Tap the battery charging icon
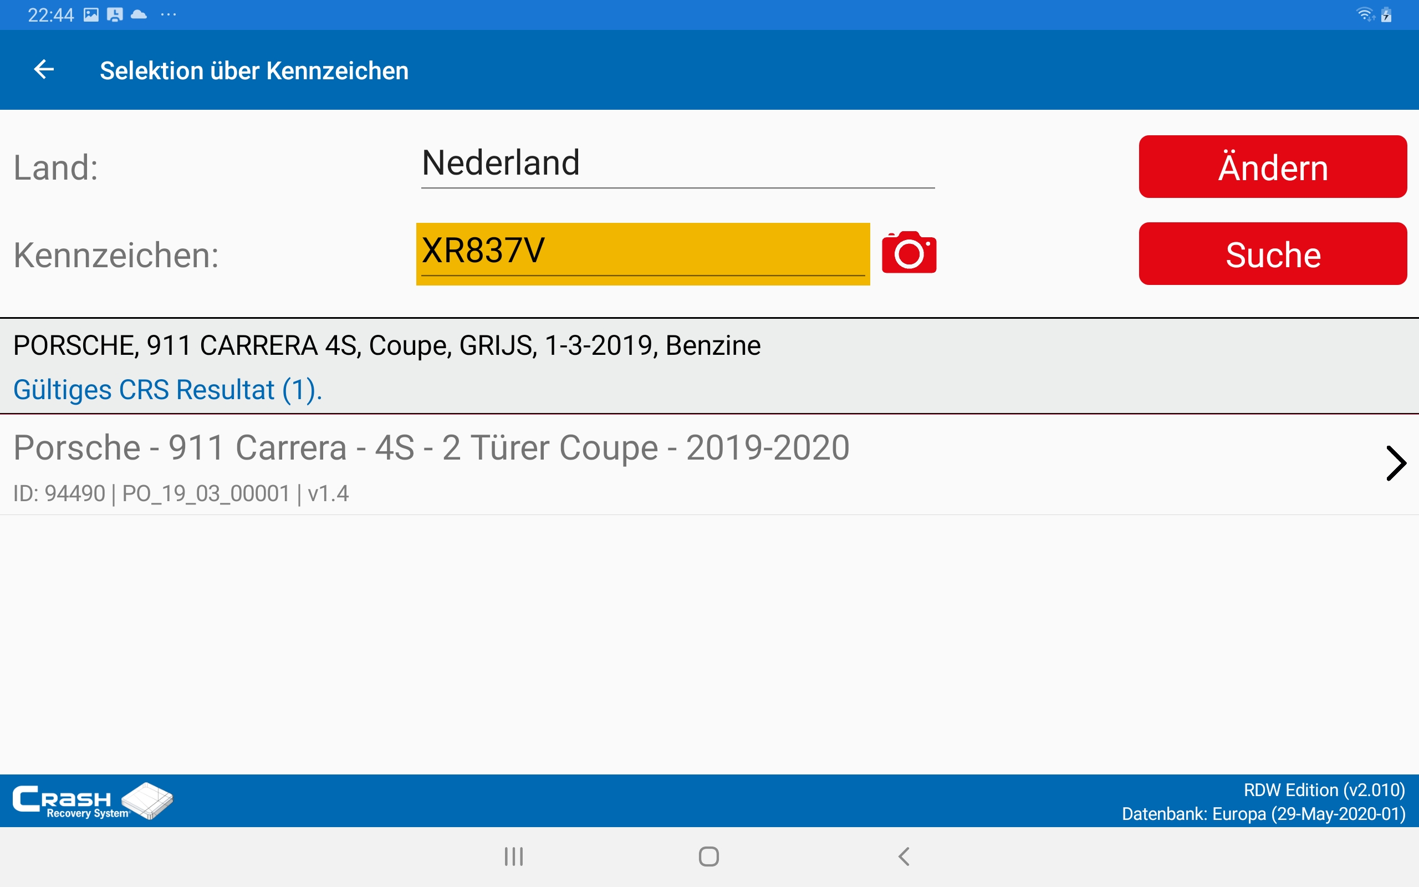 pyautogui.click(x=1387, y=14)
